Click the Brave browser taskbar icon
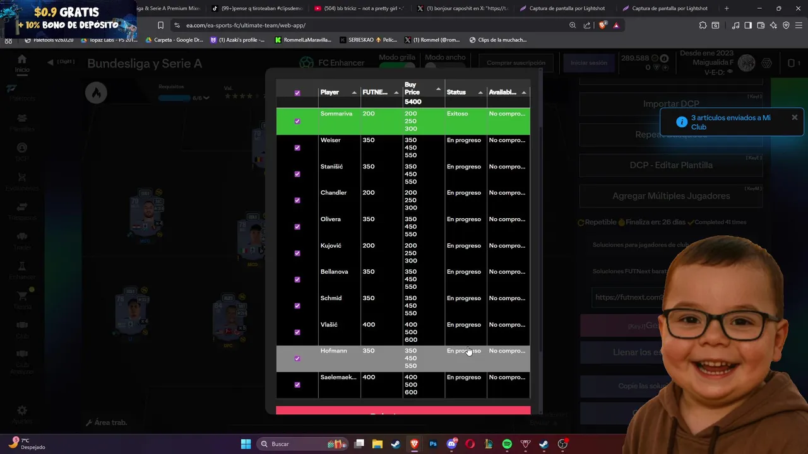 [x=414, y=444]
